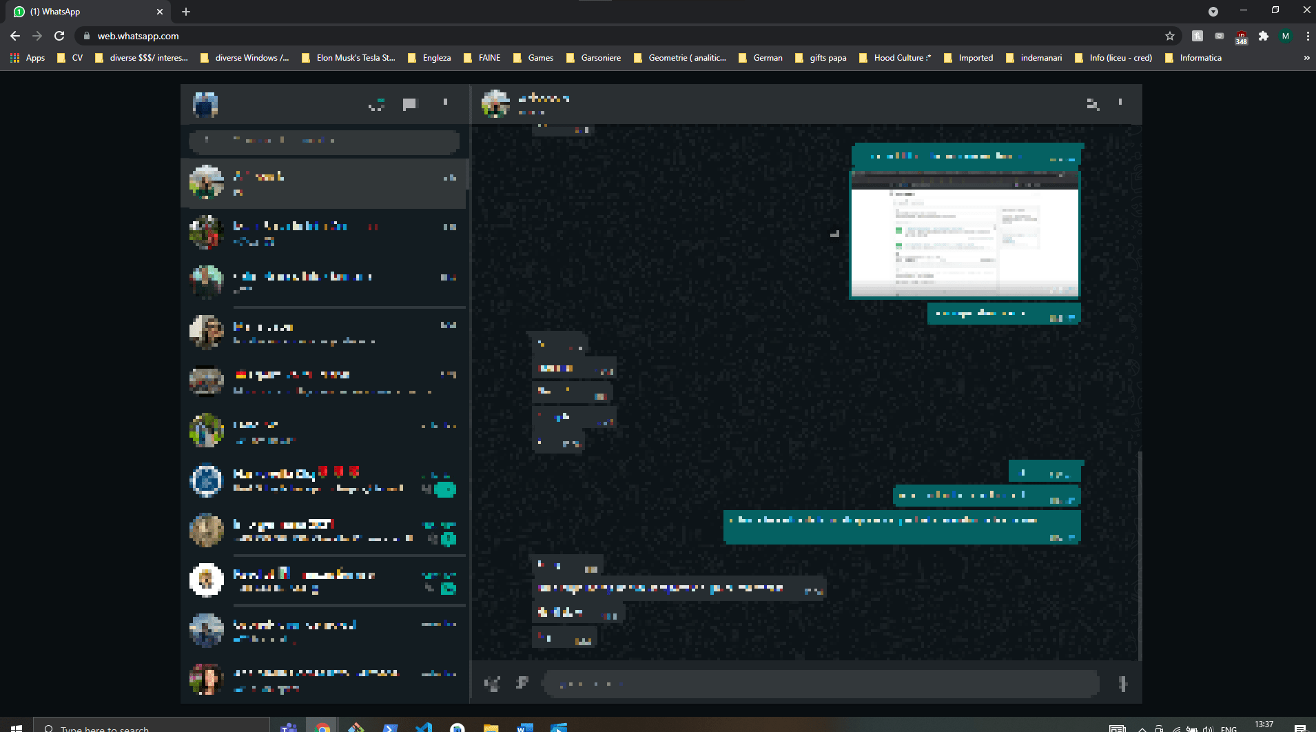Navigate back with the browser back button

pyautogui.click(x=15, y=36)
